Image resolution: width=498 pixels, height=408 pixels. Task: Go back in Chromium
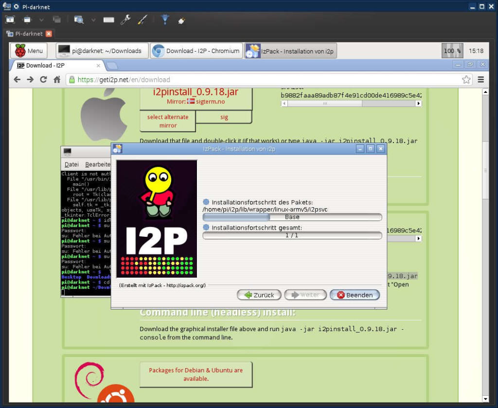[17, 80]
